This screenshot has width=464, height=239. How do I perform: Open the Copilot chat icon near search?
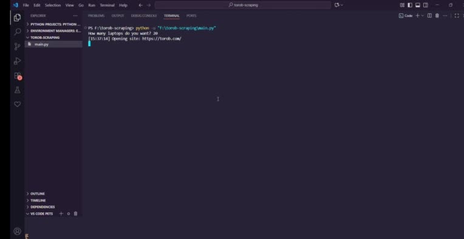coord(337,5)
